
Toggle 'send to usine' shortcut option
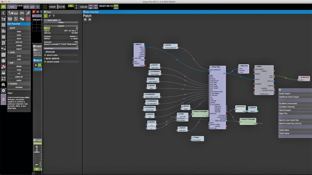pyautogui.click(x=61, y=55)
